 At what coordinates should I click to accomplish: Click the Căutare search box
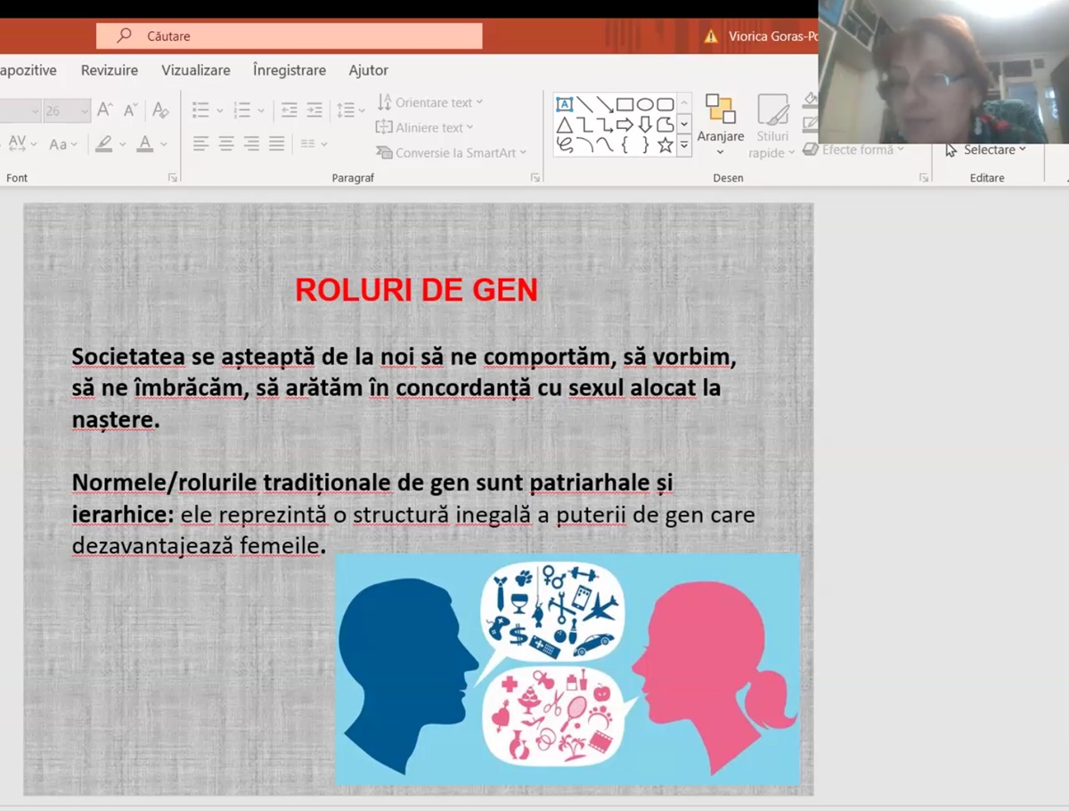(x=290, y=36)
